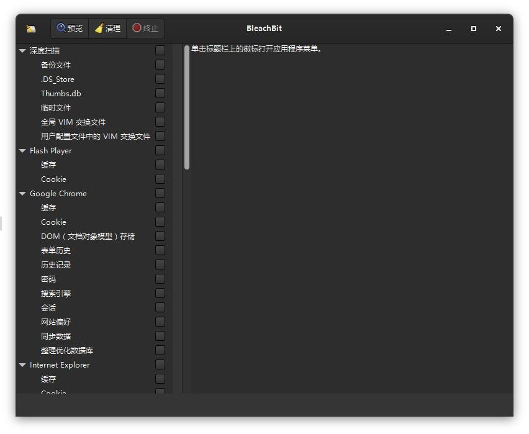Select the Internet Explorer label
The width and height of the screenshot is (529, 434).
(60, 365)
